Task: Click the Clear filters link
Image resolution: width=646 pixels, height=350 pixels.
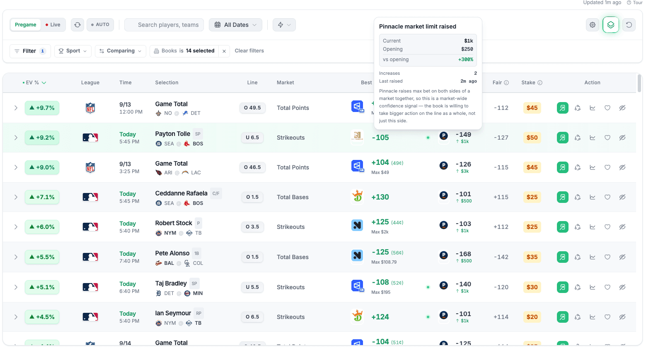Action: 249,51
